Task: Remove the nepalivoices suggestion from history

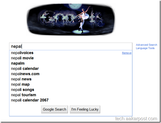Action: pyautogui.click(x=126, y=53)
